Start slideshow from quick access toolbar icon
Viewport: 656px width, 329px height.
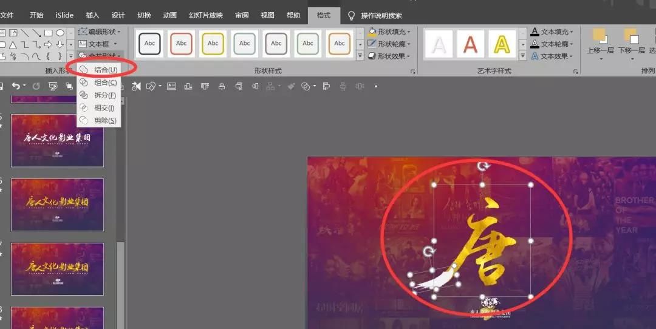[x=53, y=86]
